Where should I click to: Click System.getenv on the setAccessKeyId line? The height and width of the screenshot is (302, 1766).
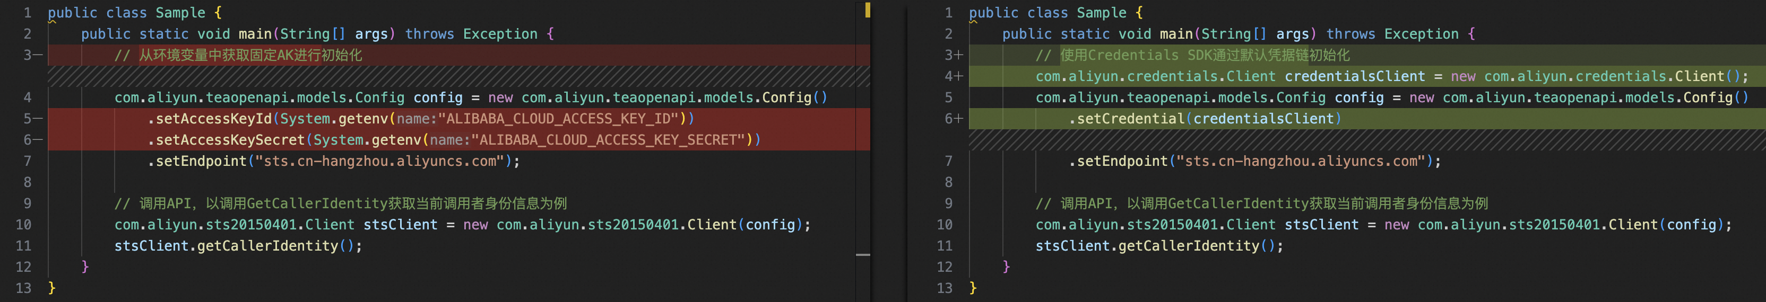[334, 119]
